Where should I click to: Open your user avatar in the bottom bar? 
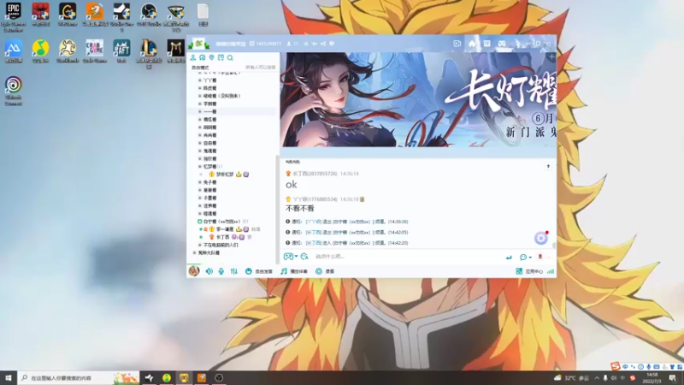(x=194, y=271)
